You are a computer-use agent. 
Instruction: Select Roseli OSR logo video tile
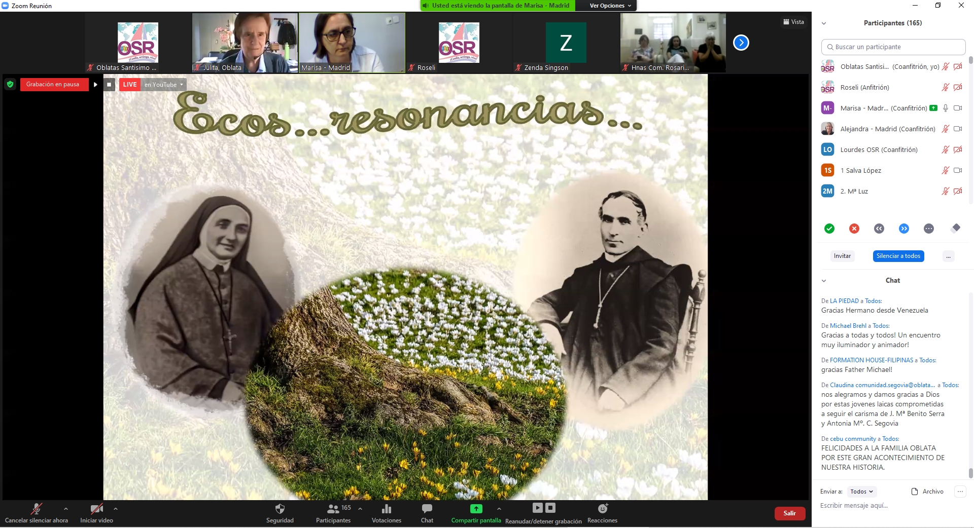pyautogui.click(x=459, y=43)
